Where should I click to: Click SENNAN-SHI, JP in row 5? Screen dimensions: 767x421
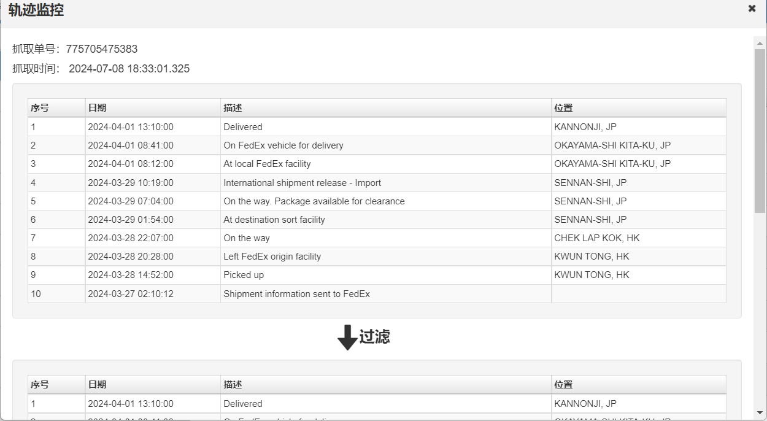click(590, 201)
